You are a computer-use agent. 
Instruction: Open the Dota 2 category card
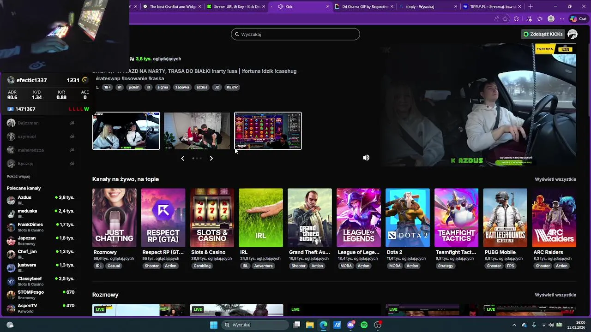coord(408,218)
